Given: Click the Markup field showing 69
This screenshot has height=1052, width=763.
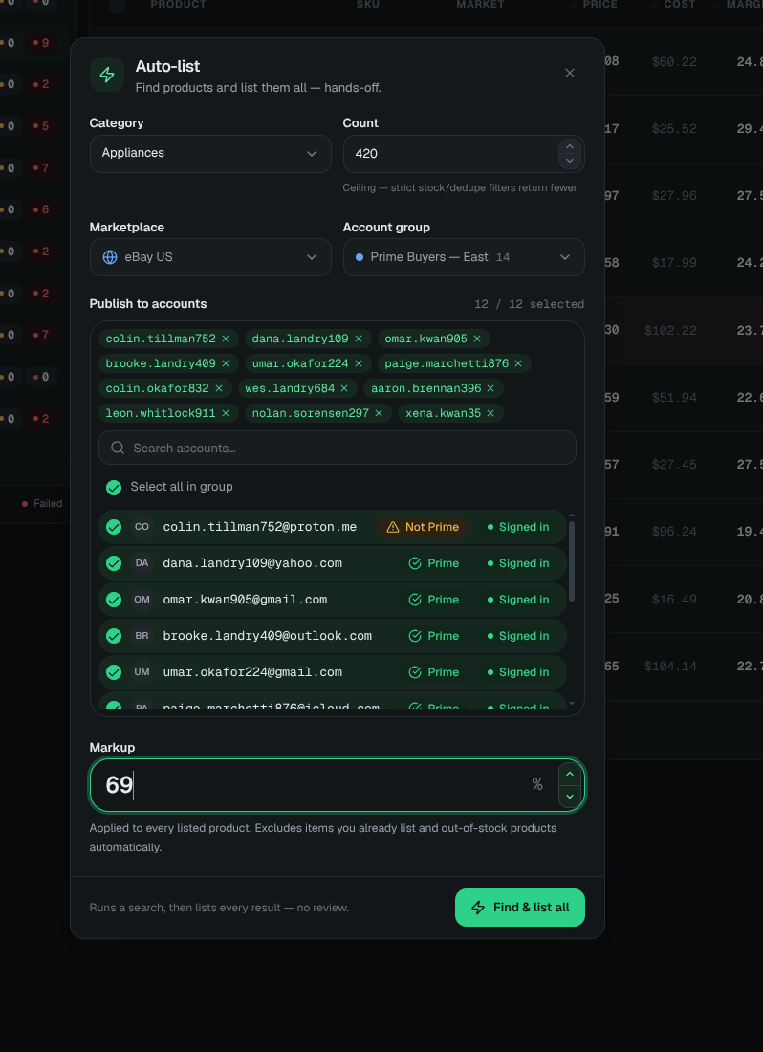Looking at the screenshot, I should (338, 785).
